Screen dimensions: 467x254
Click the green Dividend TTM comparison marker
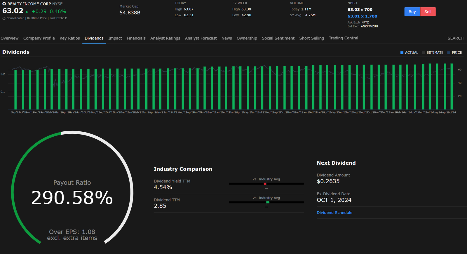[x=268, y=202]
